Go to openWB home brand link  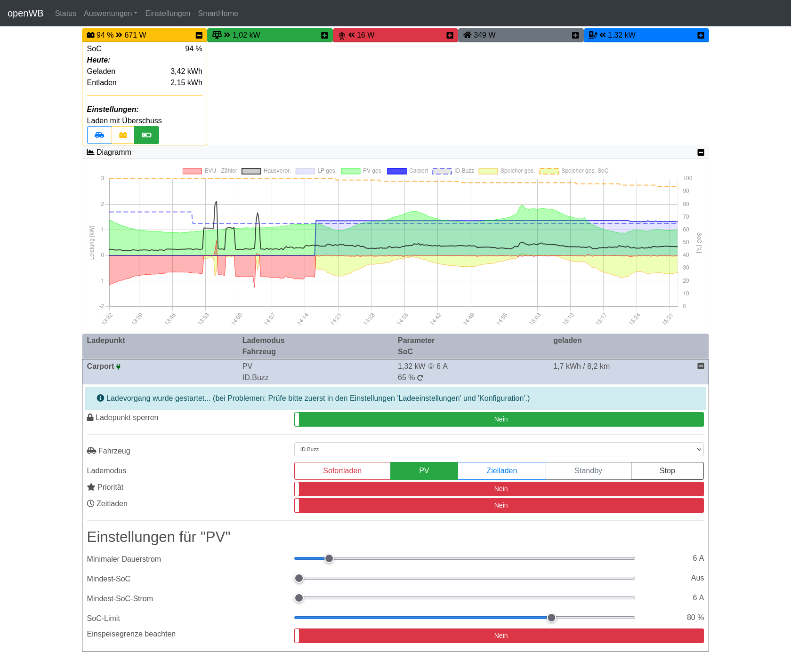[x=25, y=13]
